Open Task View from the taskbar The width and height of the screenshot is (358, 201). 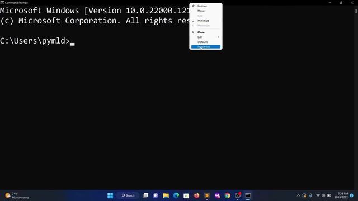pos(145,195)
